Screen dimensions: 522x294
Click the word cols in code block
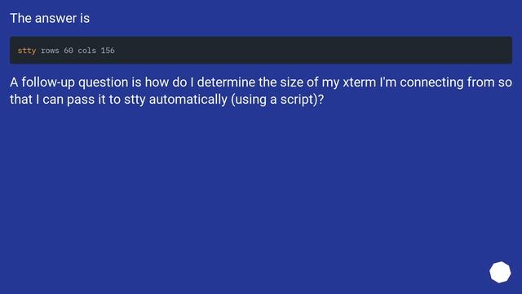pyautogui.click(x=87, y=51)
